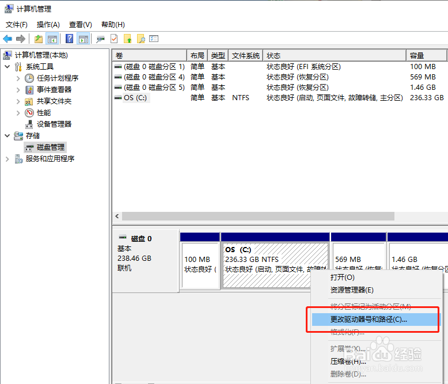The height and width of the screenshot is (384, 448).
Task: Collapse the 存储 tree node
Action: click(7, 136)
